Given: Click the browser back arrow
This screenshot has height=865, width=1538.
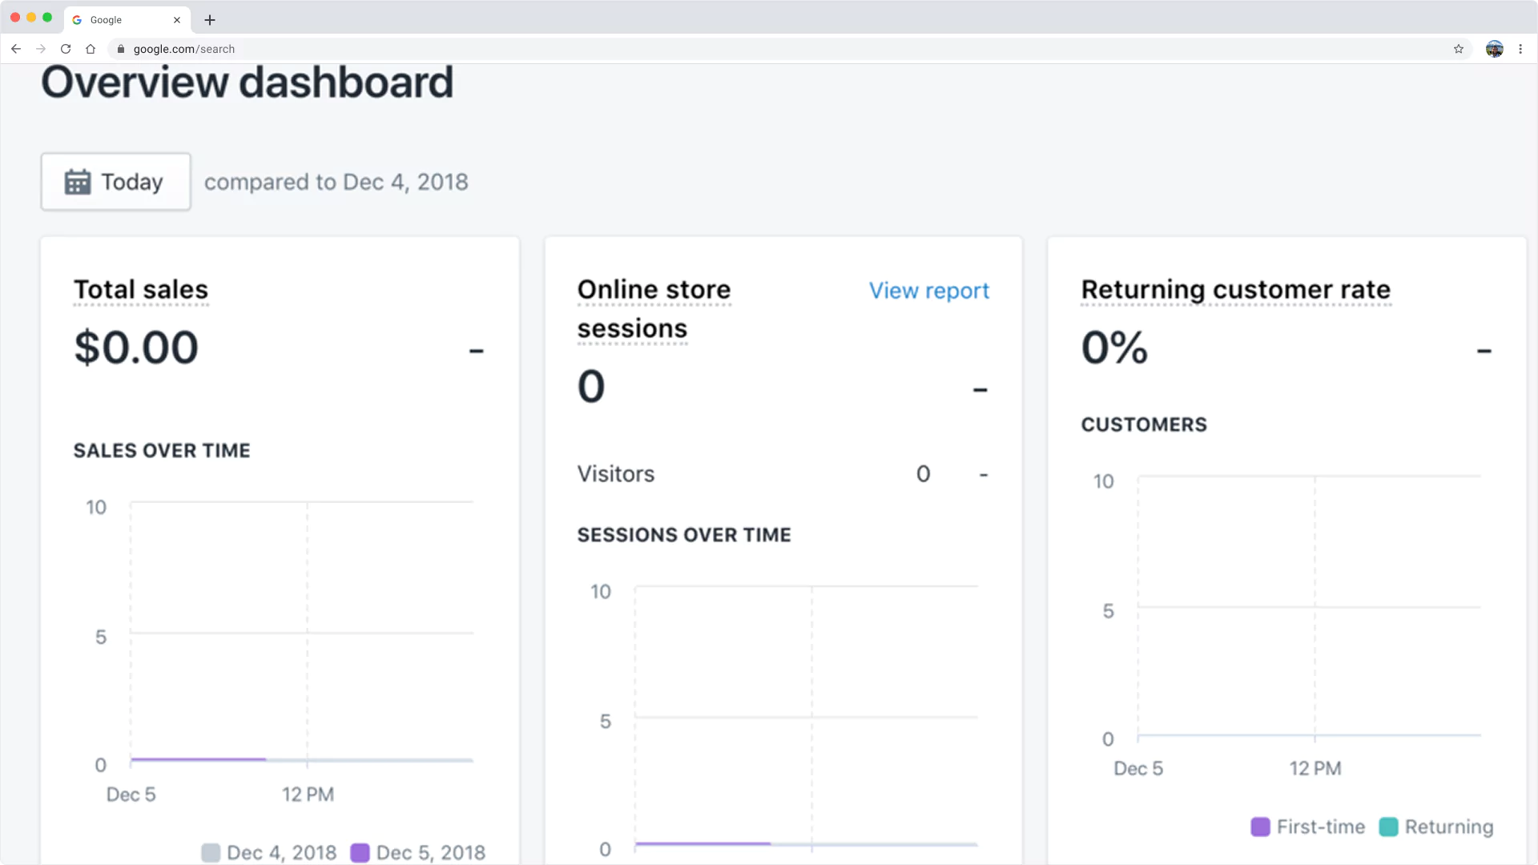Looking at the screenshot, I should coord(16,49).
